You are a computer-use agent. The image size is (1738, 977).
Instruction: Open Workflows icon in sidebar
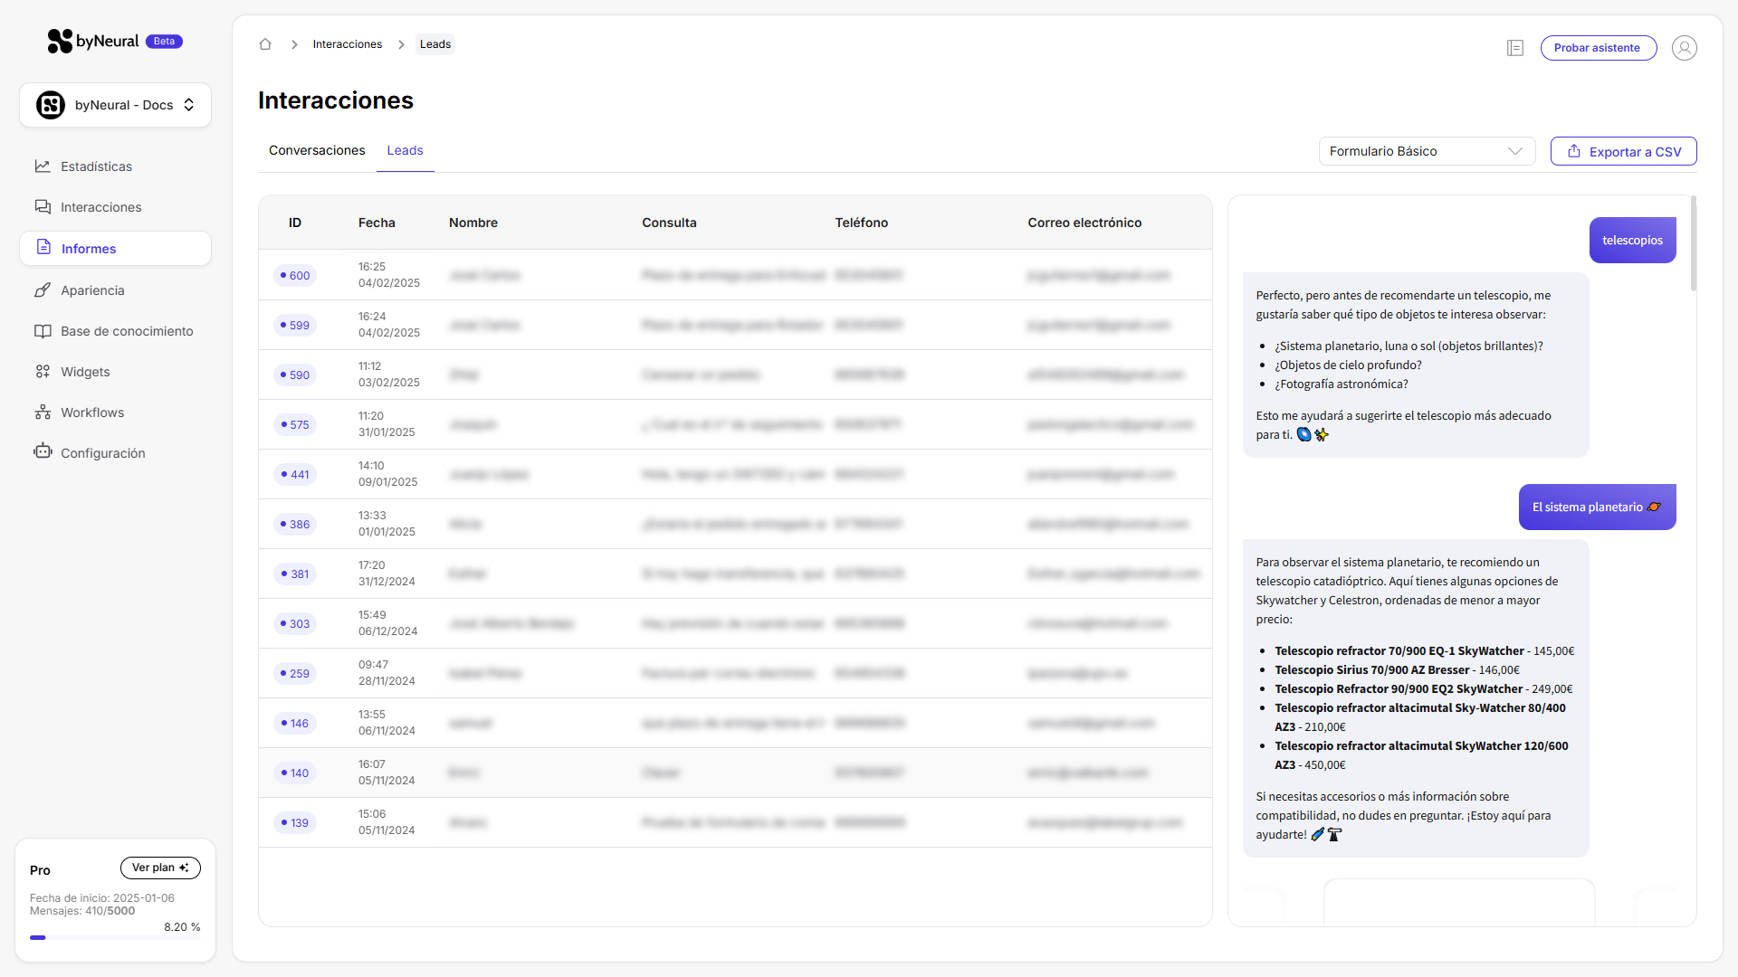click(43, 413)
